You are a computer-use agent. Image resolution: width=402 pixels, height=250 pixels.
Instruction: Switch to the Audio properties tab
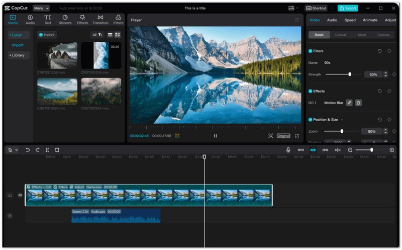(332, 20)
